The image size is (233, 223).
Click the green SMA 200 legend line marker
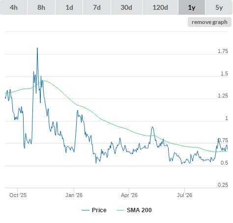click(120, 210)
